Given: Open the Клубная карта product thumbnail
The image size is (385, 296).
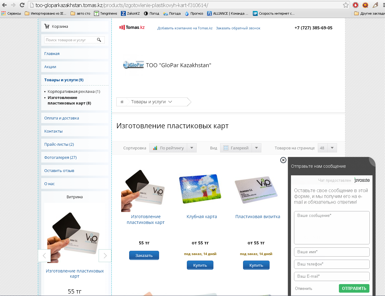Looking at the screenshot, I should 200,189.
